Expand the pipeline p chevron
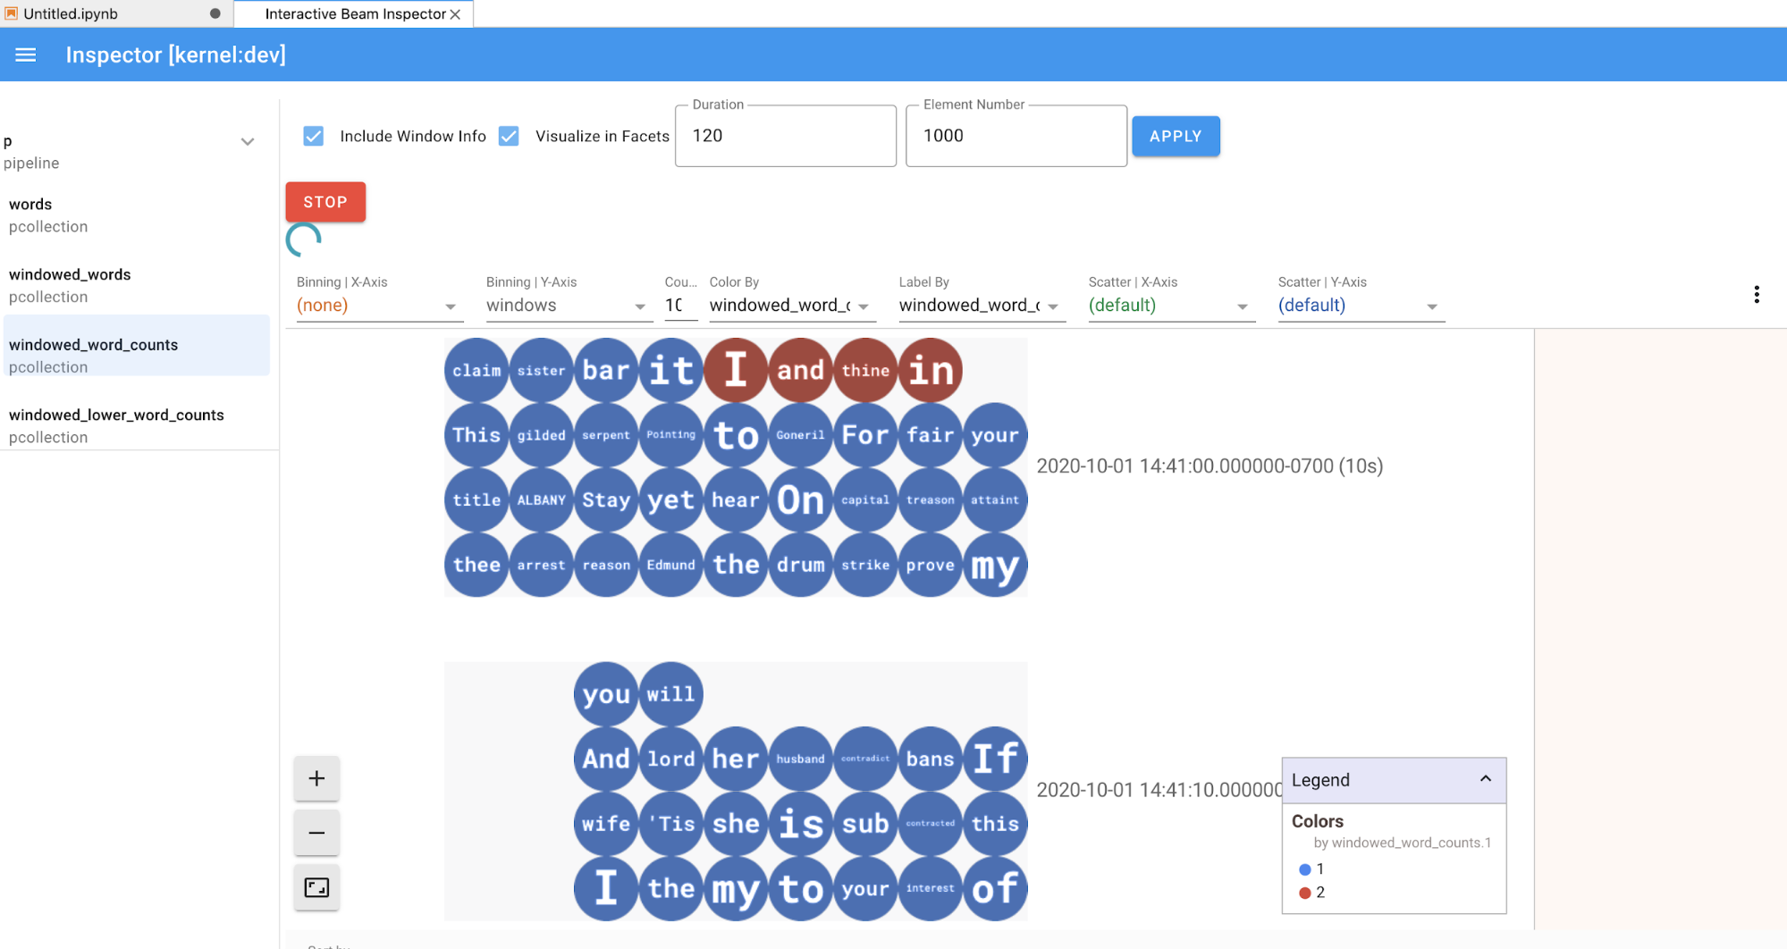The height and width of the screenshot is (949, 1787). point(248,142)
